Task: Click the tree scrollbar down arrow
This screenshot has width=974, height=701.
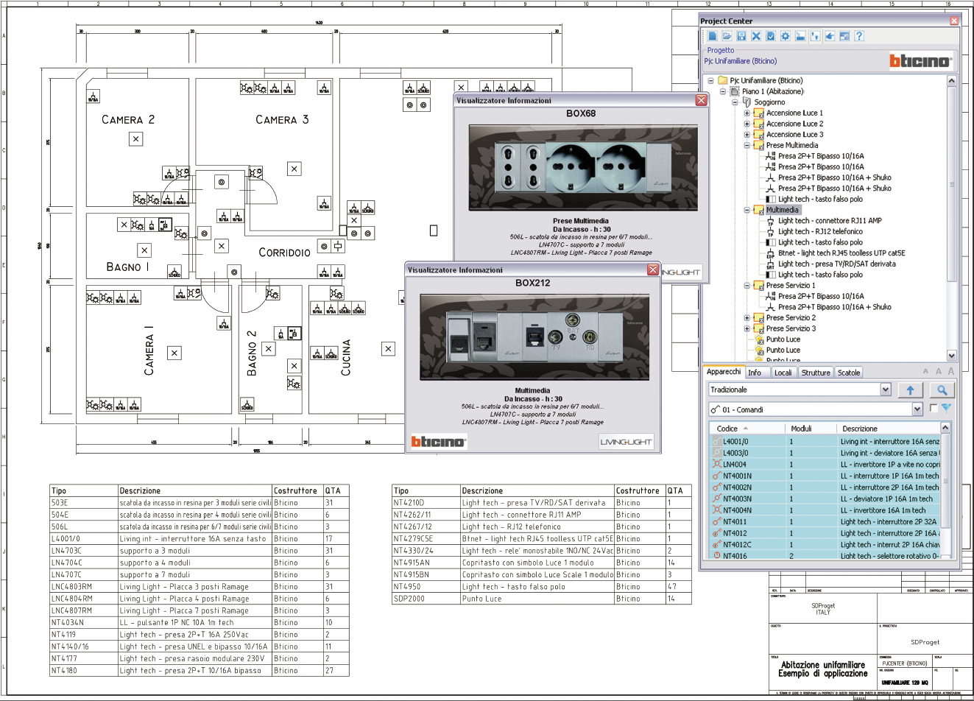Action: [x=951, y=355]
